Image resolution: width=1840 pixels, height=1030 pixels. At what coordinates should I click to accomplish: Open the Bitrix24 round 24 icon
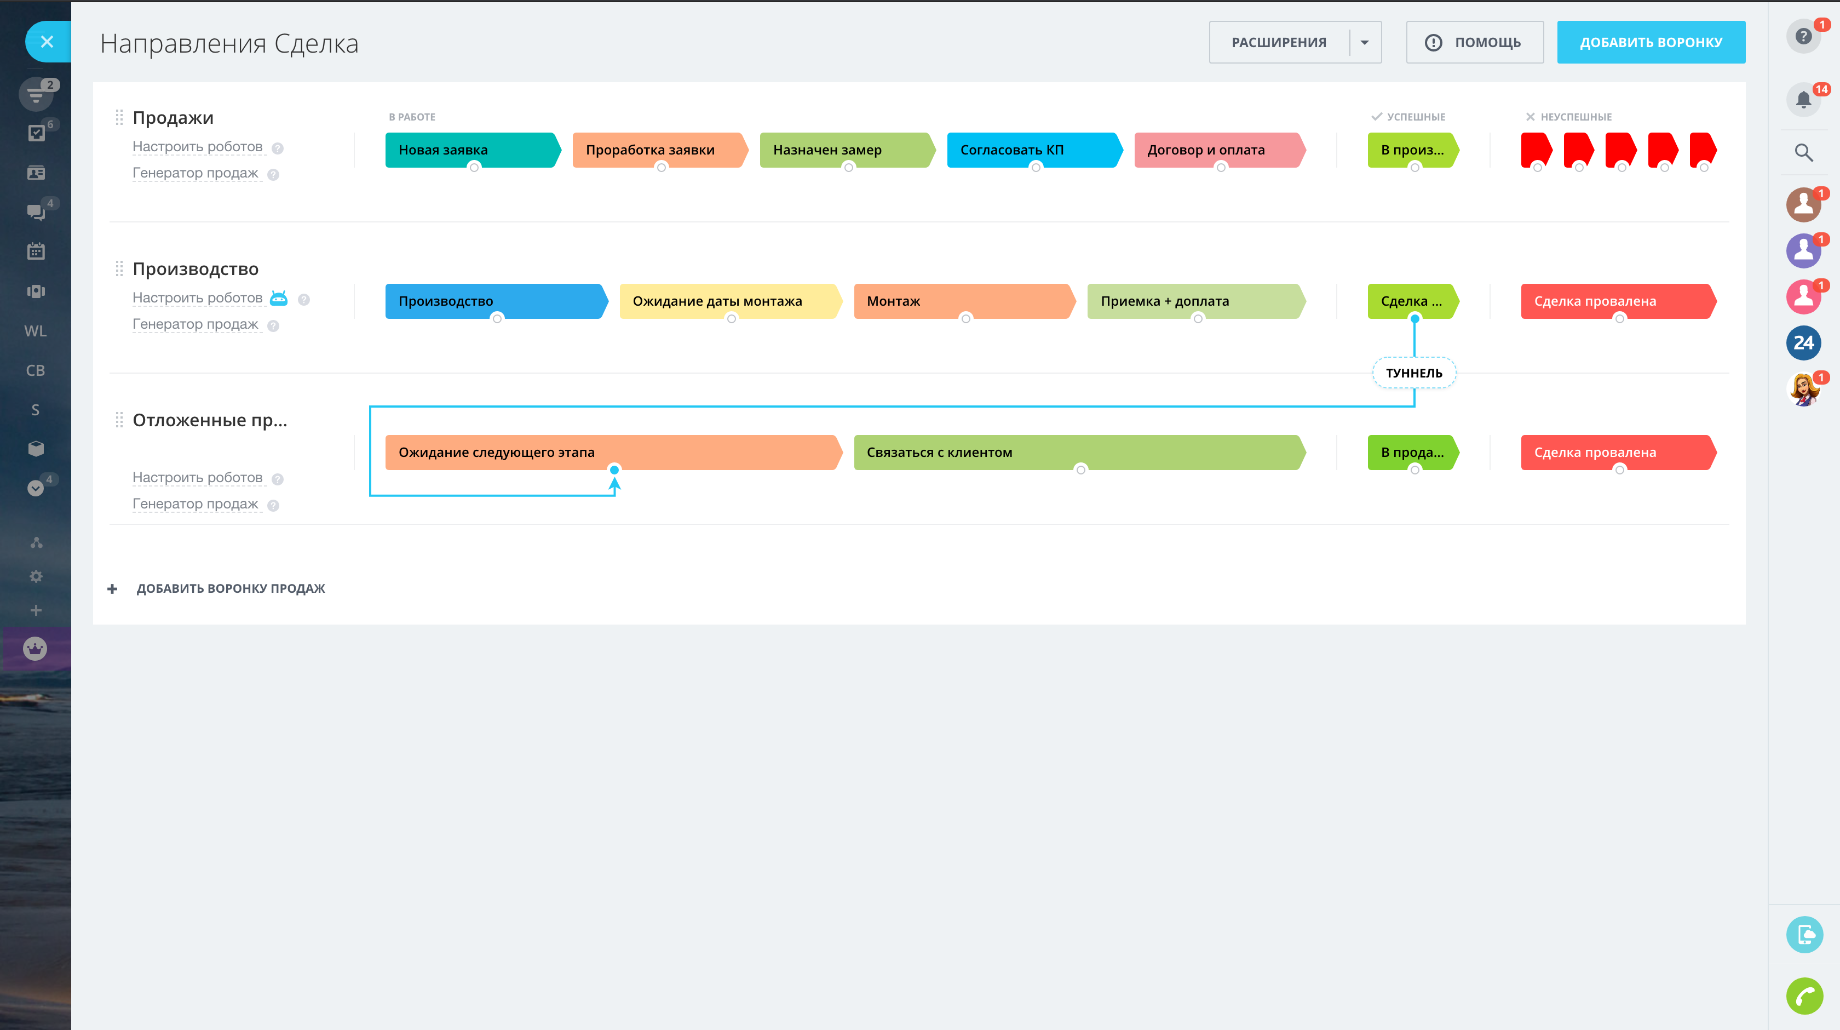pos(1803,343)
